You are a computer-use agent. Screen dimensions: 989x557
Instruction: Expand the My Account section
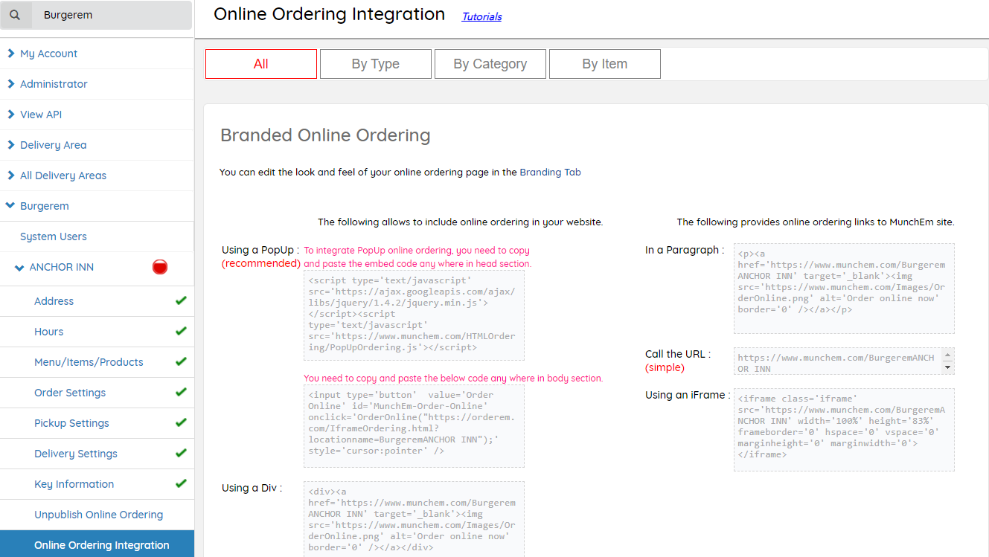coord(11,54)
